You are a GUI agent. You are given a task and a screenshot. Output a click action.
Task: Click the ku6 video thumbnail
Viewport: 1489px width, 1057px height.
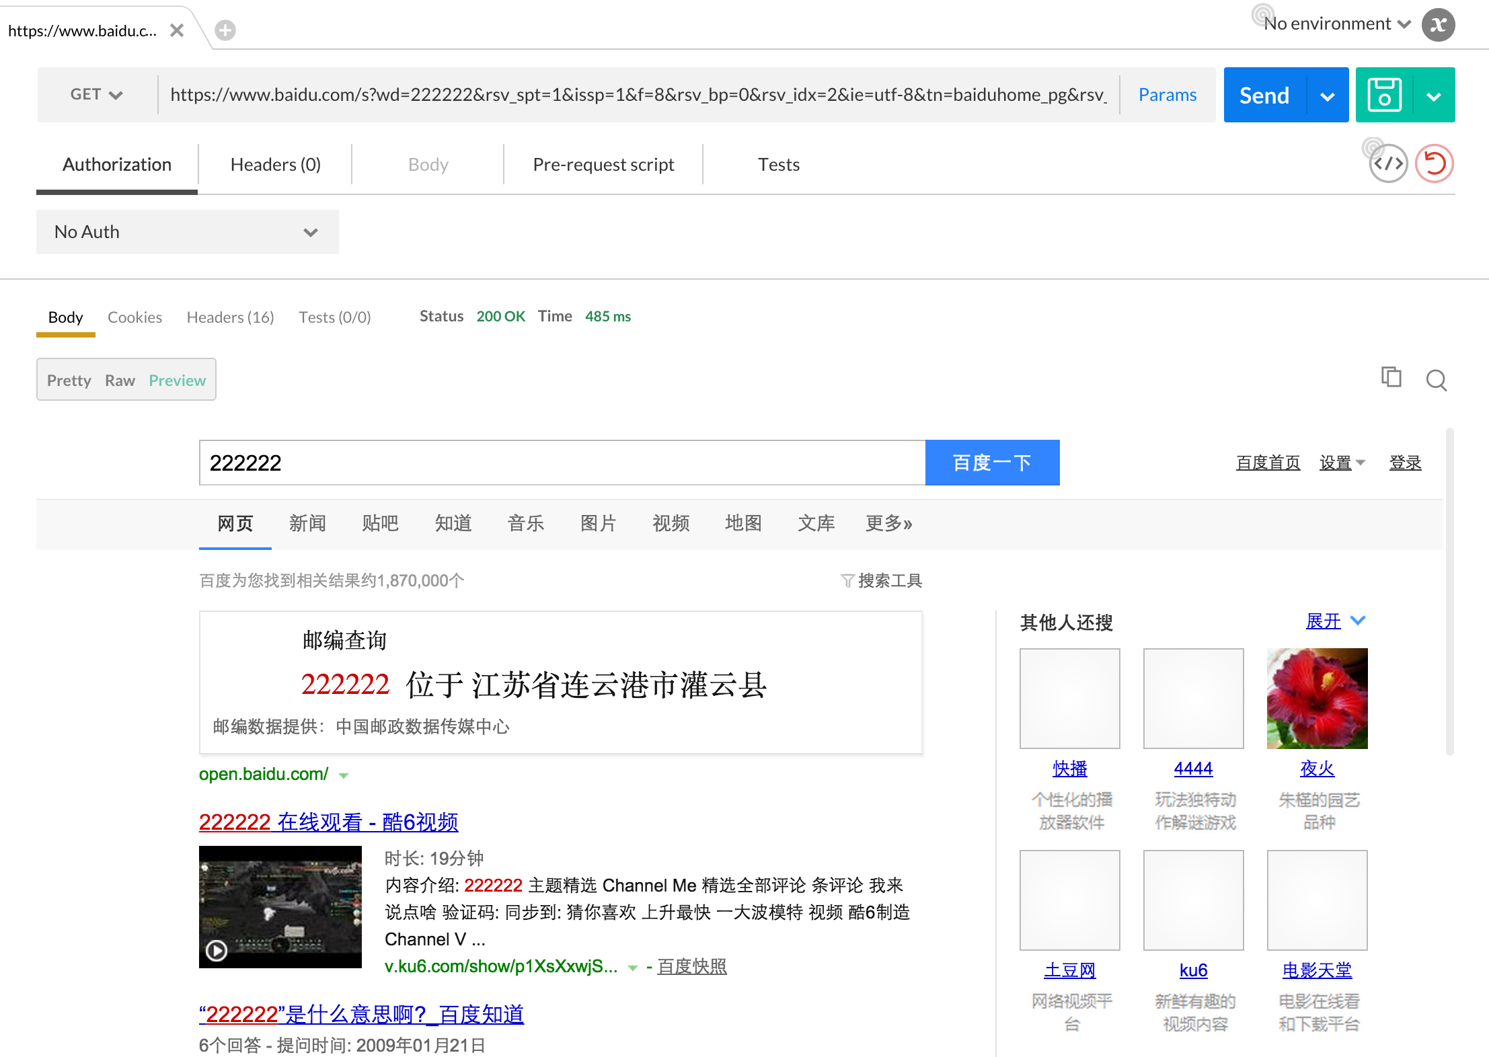coord(280,906)
